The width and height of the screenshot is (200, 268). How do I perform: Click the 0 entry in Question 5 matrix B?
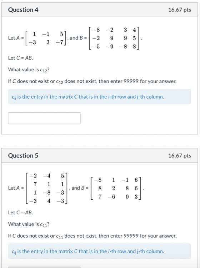point(127,197)
